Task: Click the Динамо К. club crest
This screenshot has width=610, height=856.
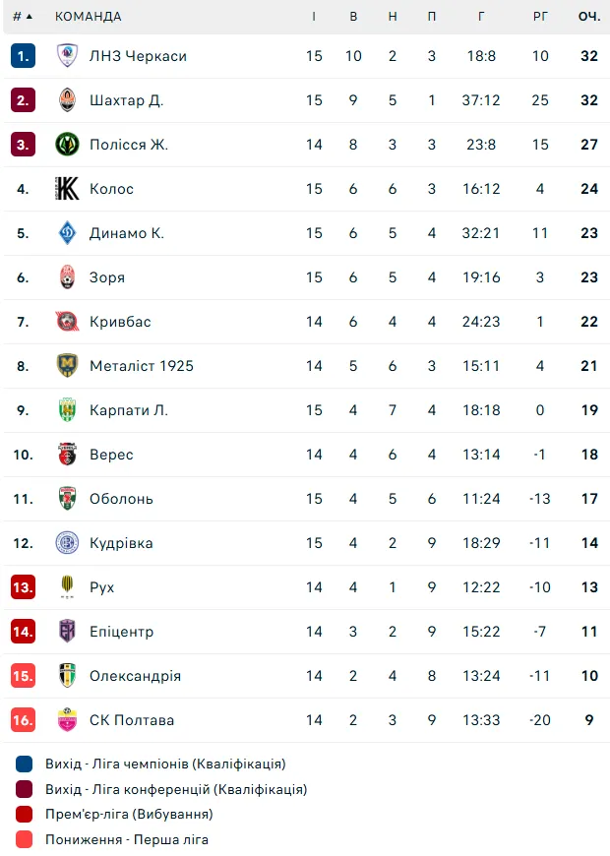Action: pos(67,233)
